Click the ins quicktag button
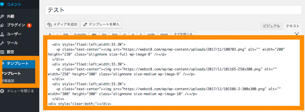305x112 pixels. 104,34
